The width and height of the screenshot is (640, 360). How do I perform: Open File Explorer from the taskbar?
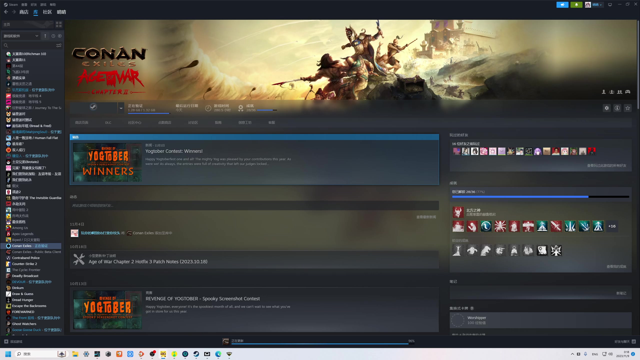tap(75, 354)
